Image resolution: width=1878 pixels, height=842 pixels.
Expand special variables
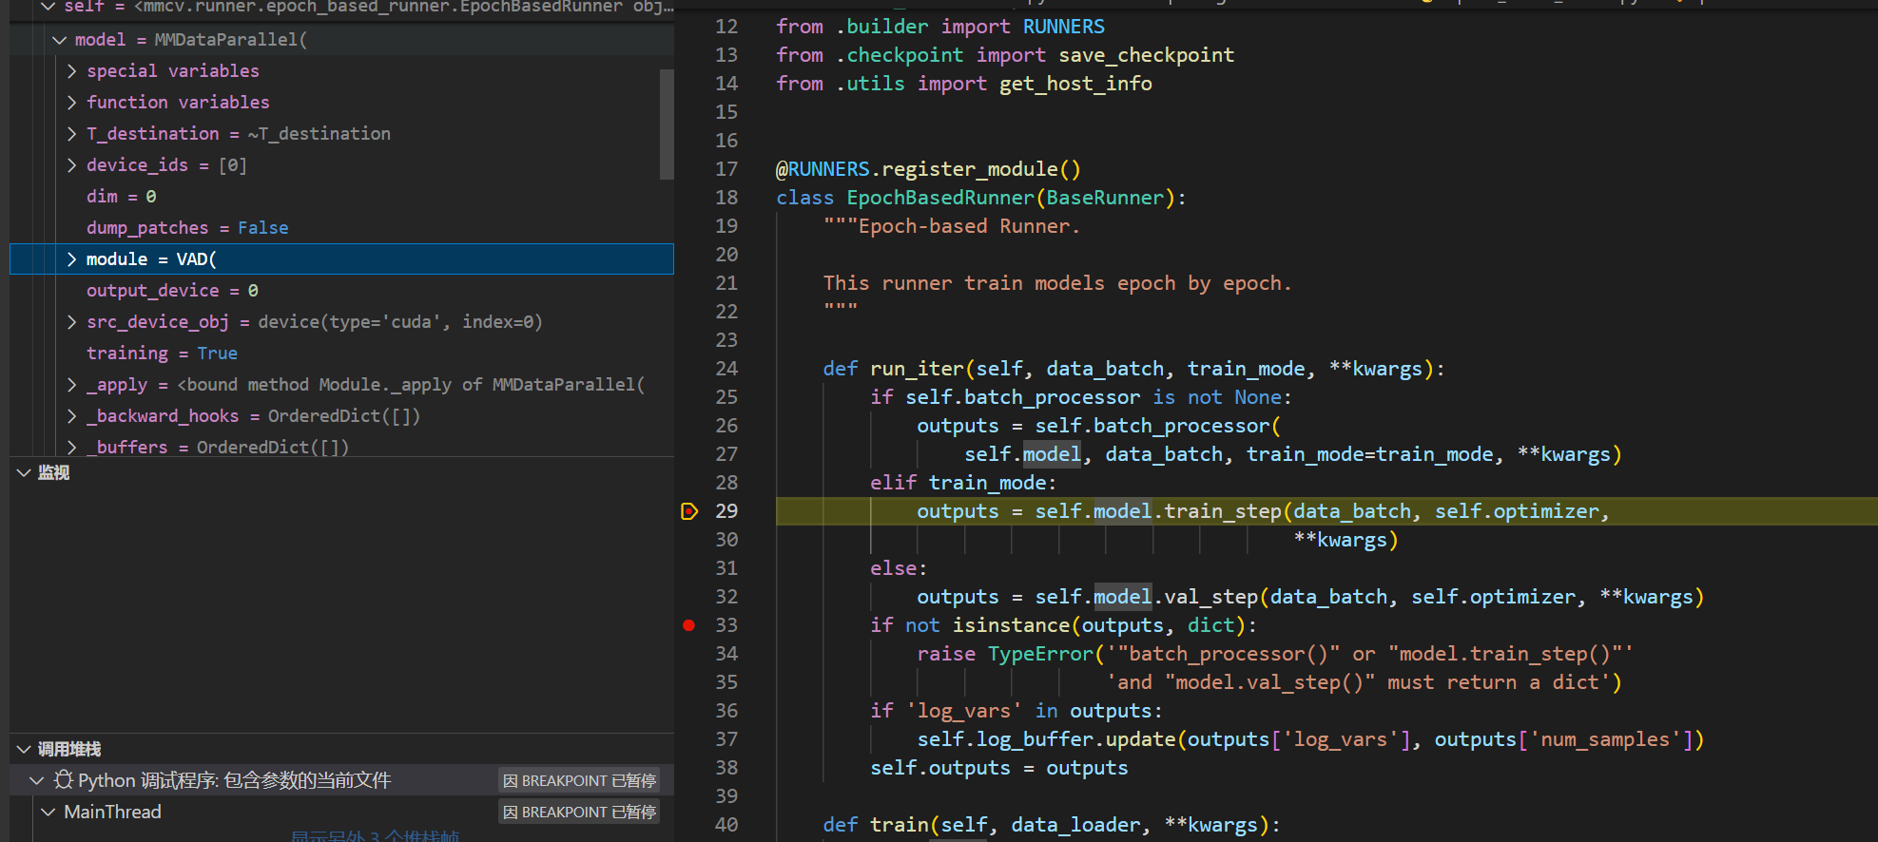[72, 71]
